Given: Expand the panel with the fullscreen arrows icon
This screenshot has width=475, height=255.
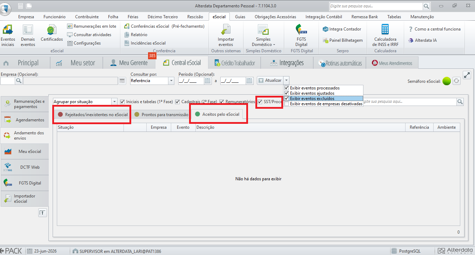Looking at the screenshot, I should click(x=467, y=75).
